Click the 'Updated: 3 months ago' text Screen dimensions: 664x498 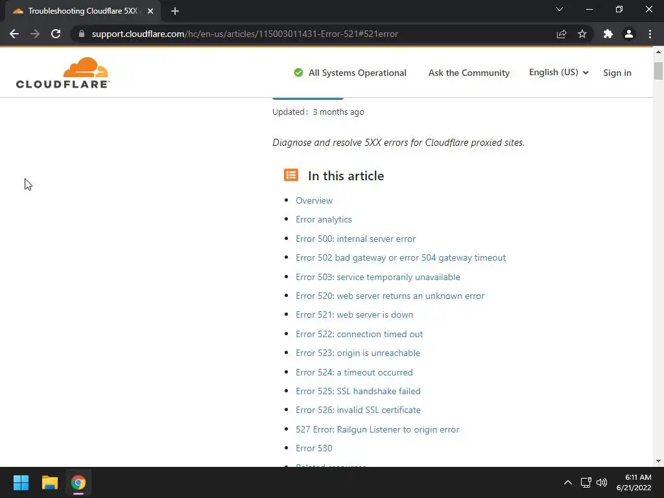tap(318, 112)
